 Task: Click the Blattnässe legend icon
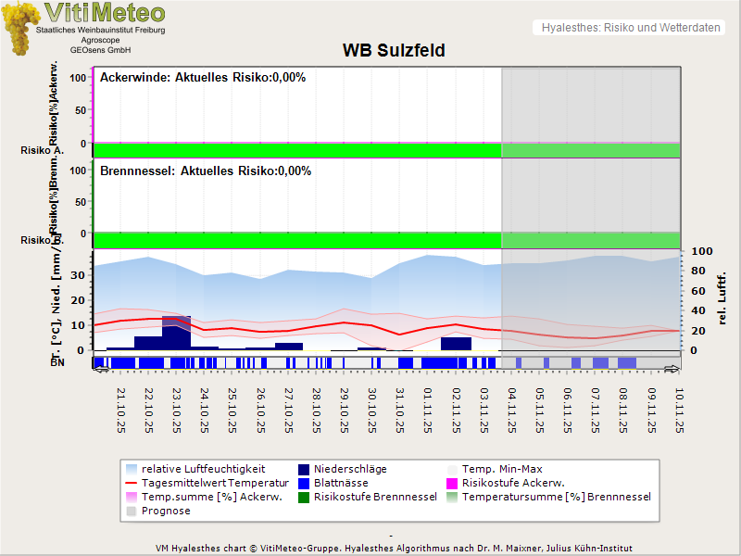303,483
